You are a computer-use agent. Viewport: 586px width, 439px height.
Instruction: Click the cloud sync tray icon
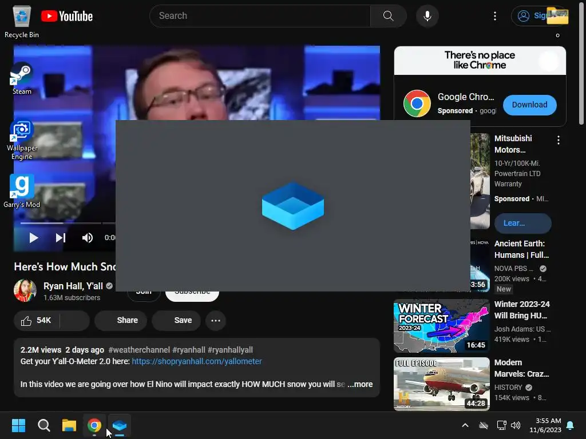484,425
